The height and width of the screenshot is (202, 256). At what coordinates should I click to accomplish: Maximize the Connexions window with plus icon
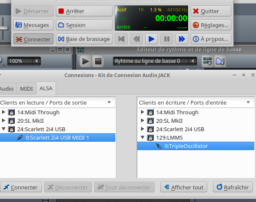pos(244,75)
